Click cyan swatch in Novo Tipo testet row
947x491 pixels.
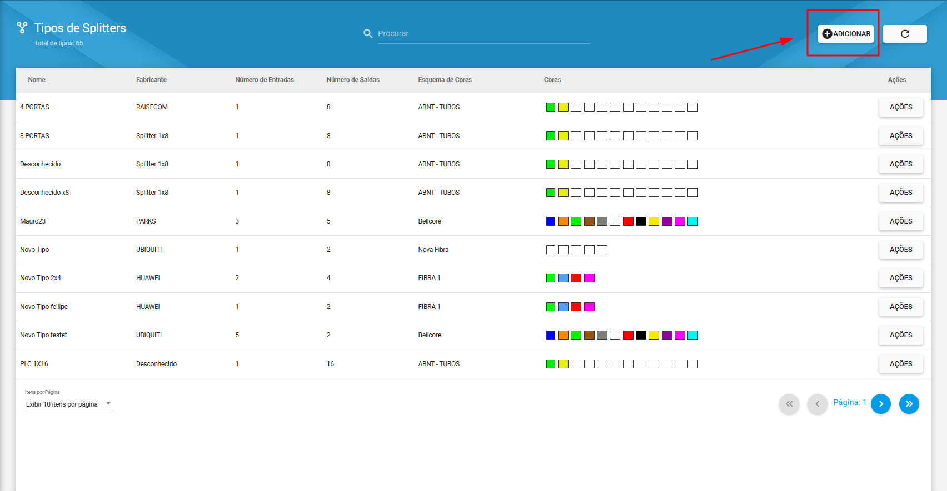pos(693,335)
